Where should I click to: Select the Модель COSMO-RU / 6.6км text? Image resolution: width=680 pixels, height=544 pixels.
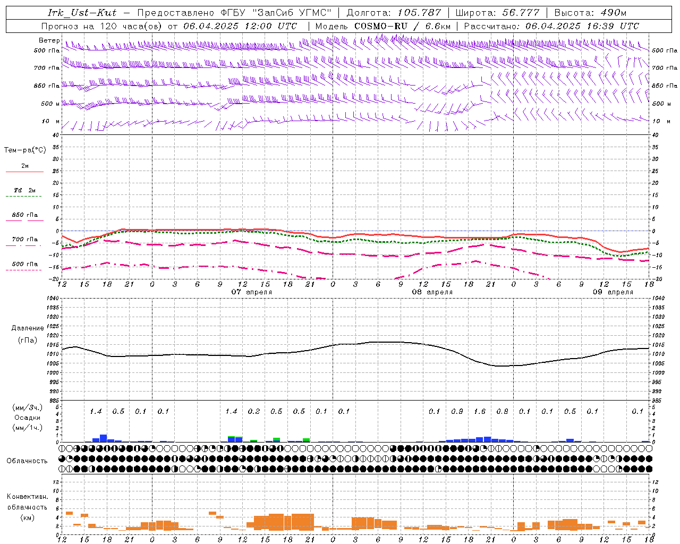coord(383,26)
